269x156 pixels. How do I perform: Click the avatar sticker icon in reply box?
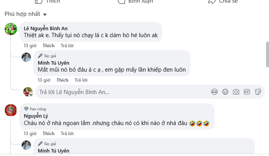pos(214,92)
